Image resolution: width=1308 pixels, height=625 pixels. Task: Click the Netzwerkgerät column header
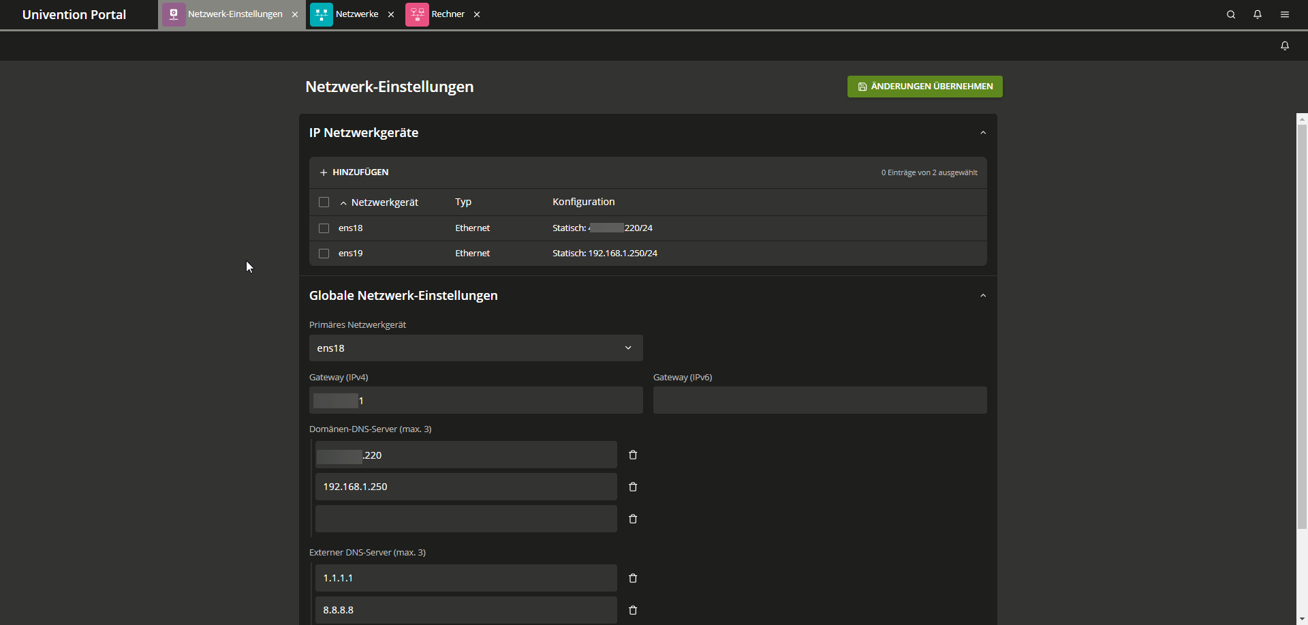coord(385,202)
